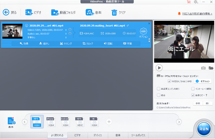The image size is (215, 139).
Task: Expand the Video1 track selector arrows
Action: coord(66,30)
